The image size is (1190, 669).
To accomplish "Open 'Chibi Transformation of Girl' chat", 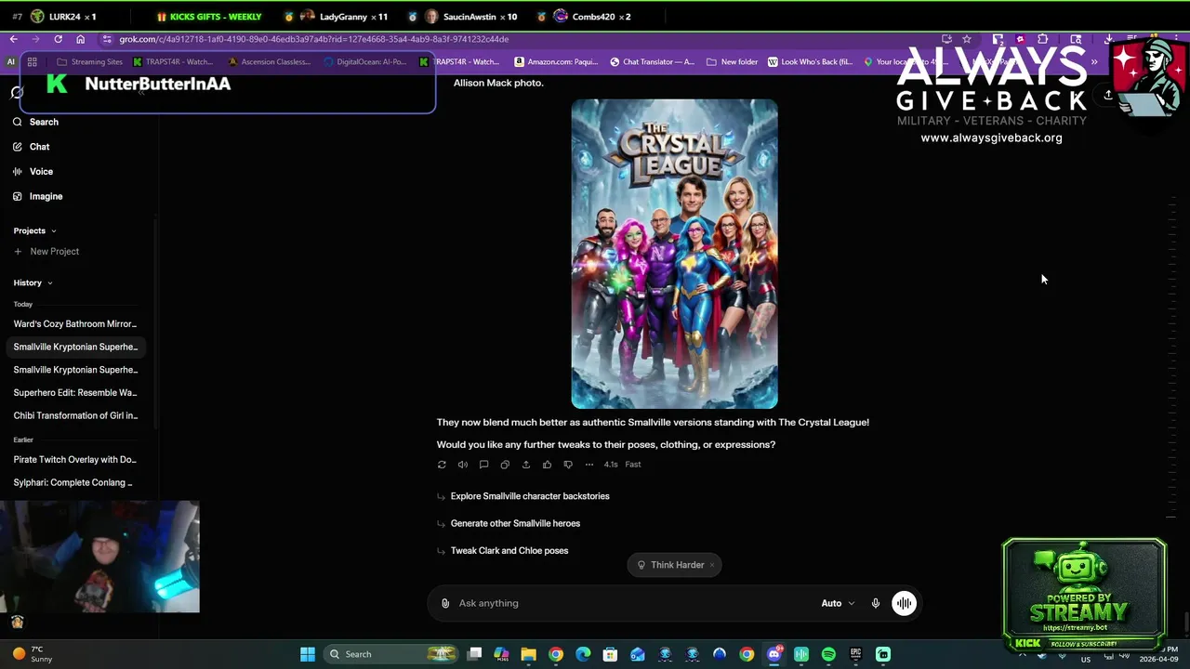I will point(75,415).
